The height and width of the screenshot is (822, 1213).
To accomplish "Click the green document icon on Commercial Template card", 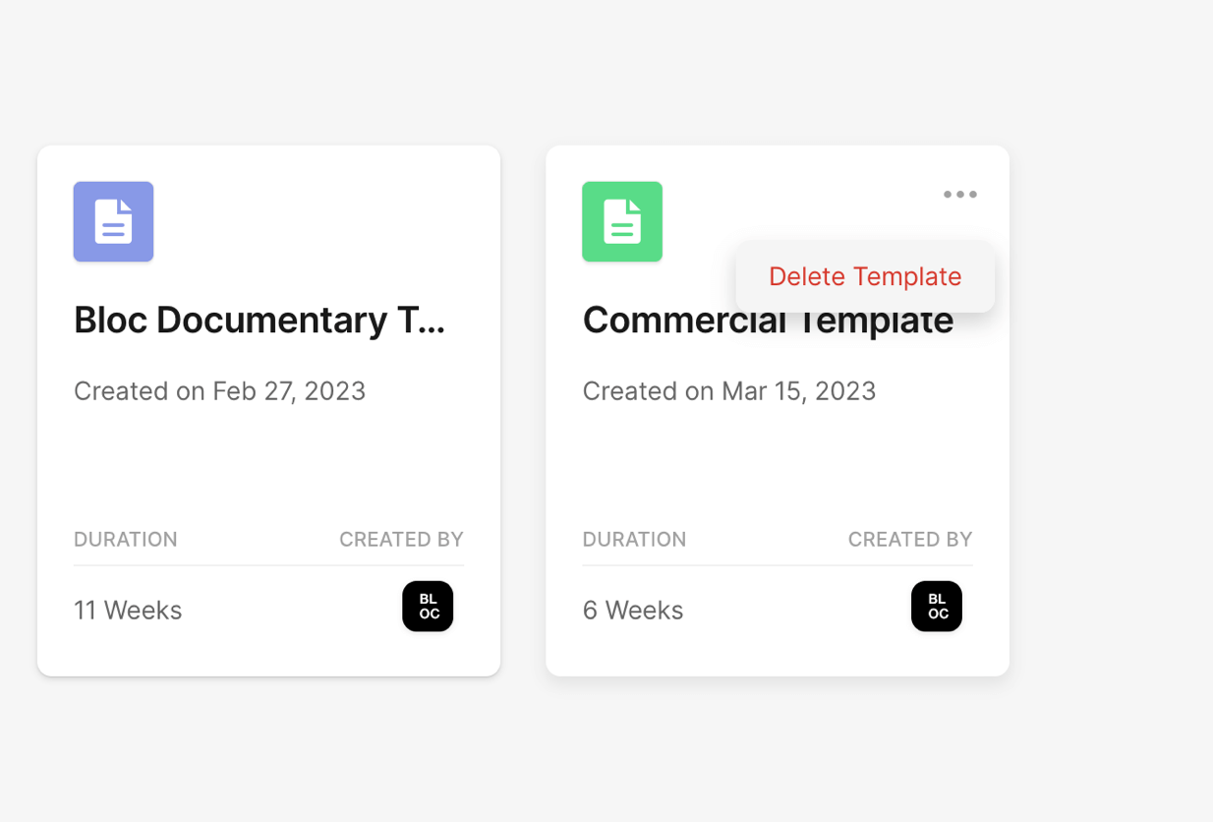I will pos(621,221).
